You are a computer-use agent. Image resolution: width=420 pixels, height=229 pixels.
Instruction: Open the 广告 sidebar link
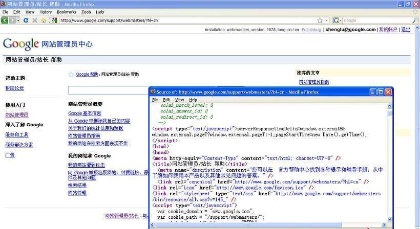point(10,155)
